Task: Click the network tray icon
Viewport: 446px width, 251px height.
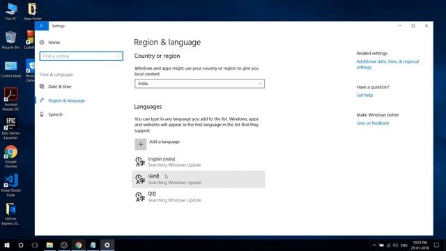Action: (x=388, y=245)
